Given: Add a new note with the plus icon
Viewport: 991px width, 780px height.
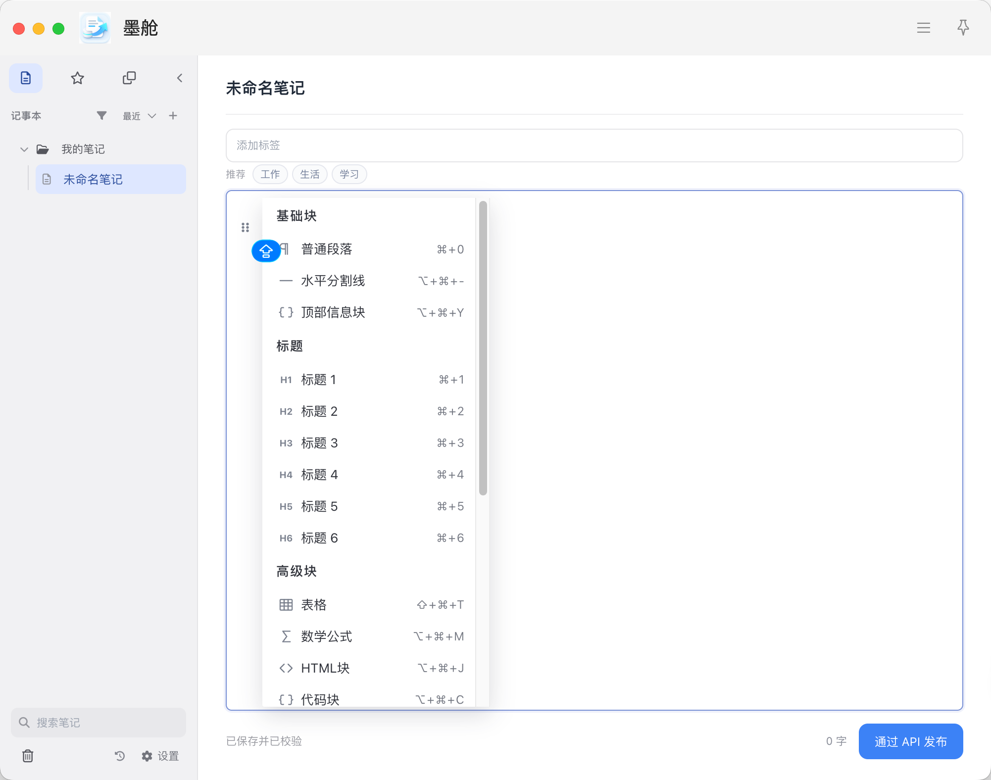Looking at the screenshot, I should (173, 115).
